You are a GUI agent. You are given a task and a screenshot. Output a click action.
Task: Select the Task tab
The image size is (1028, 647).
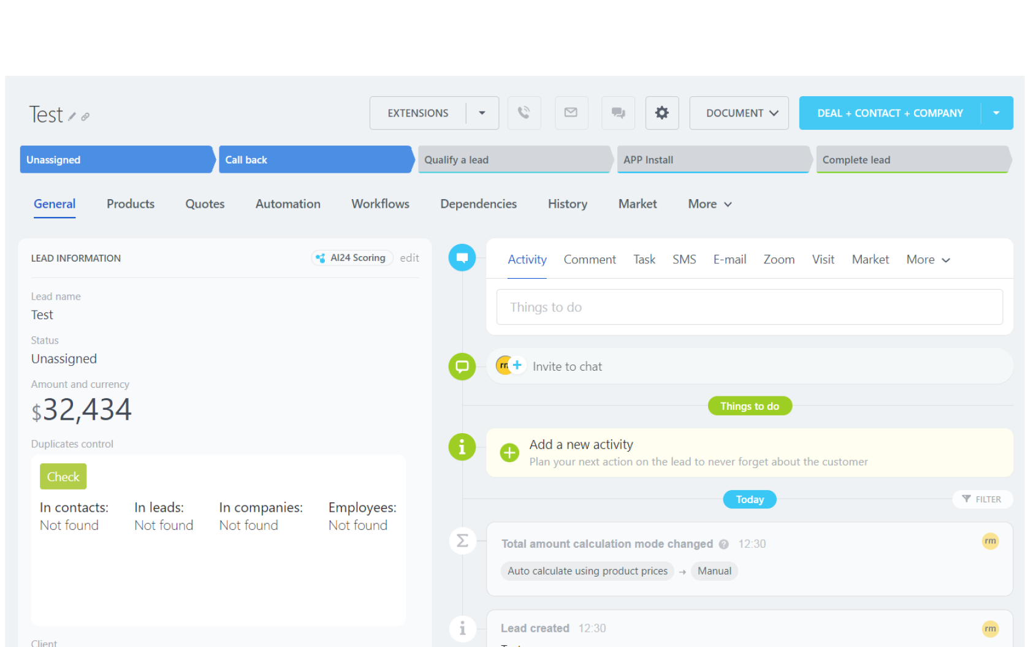click(x=644, y=260)
